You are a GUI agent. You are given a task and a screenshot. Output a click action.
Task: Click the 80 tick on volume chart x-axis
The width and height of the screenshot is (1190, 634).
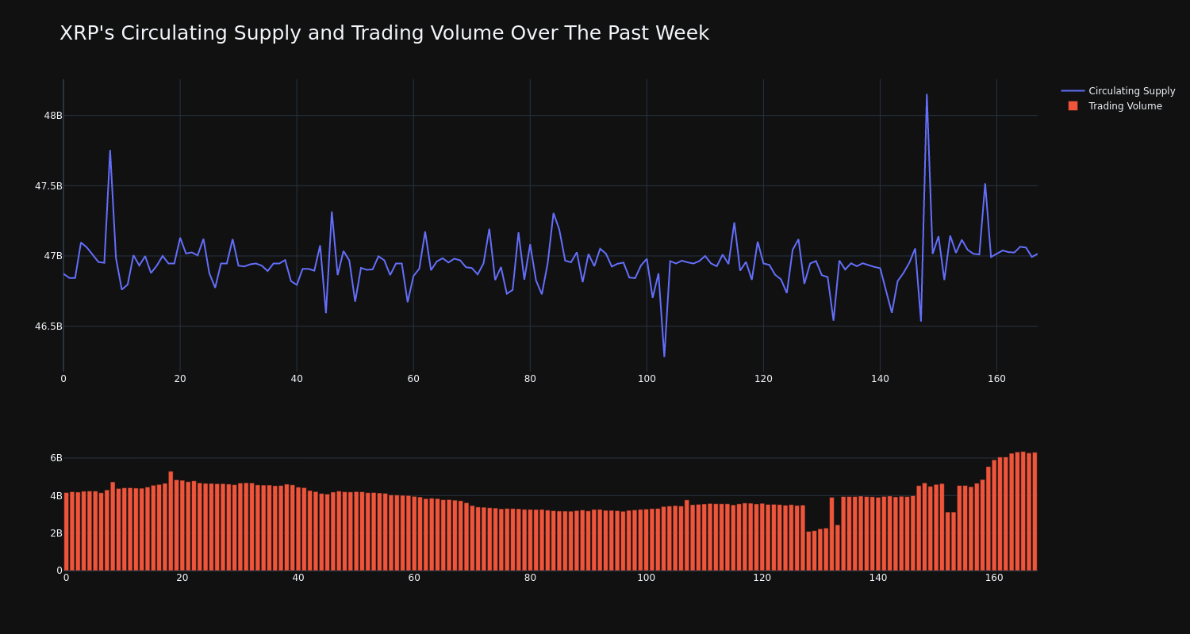click(x=530, y=578)
